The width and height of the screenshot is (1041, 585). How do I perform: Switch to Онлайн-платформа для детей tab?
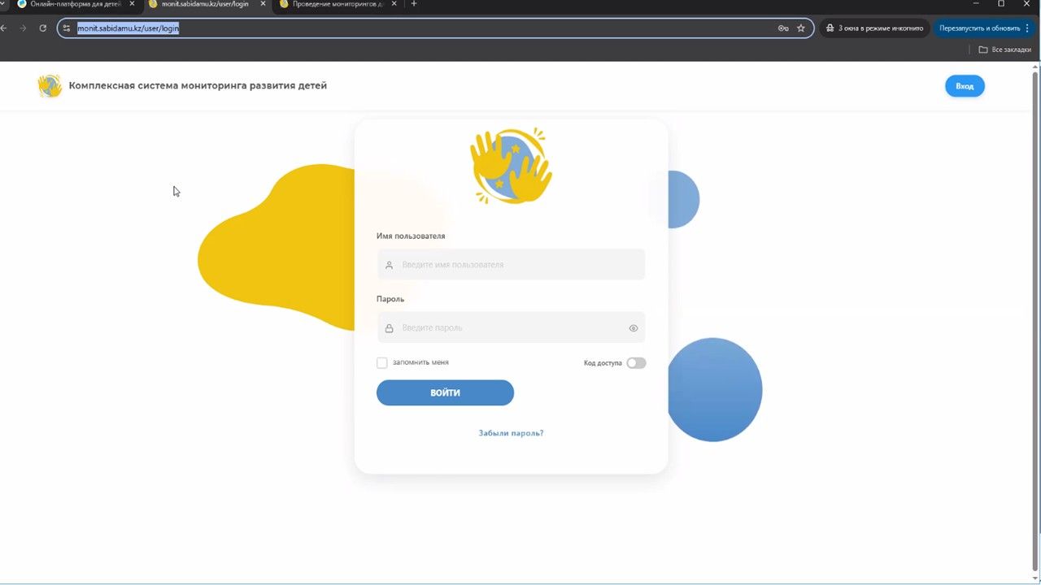pyautogui.click(x=73, y=4)
